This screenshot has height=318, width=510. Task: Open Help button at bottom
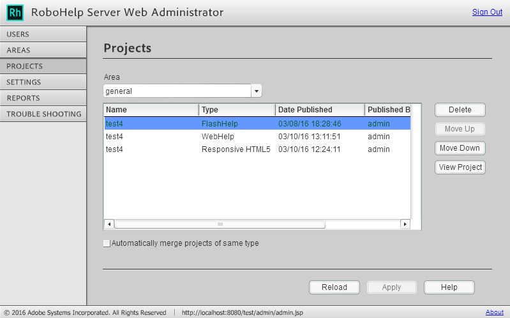pyautogui.click(x=449, y=287)
